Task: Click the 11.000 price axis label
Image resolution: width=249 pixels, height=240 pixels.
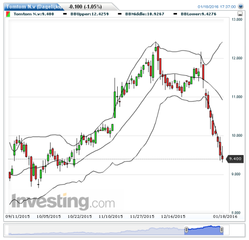Action: [x=237, y=97]
